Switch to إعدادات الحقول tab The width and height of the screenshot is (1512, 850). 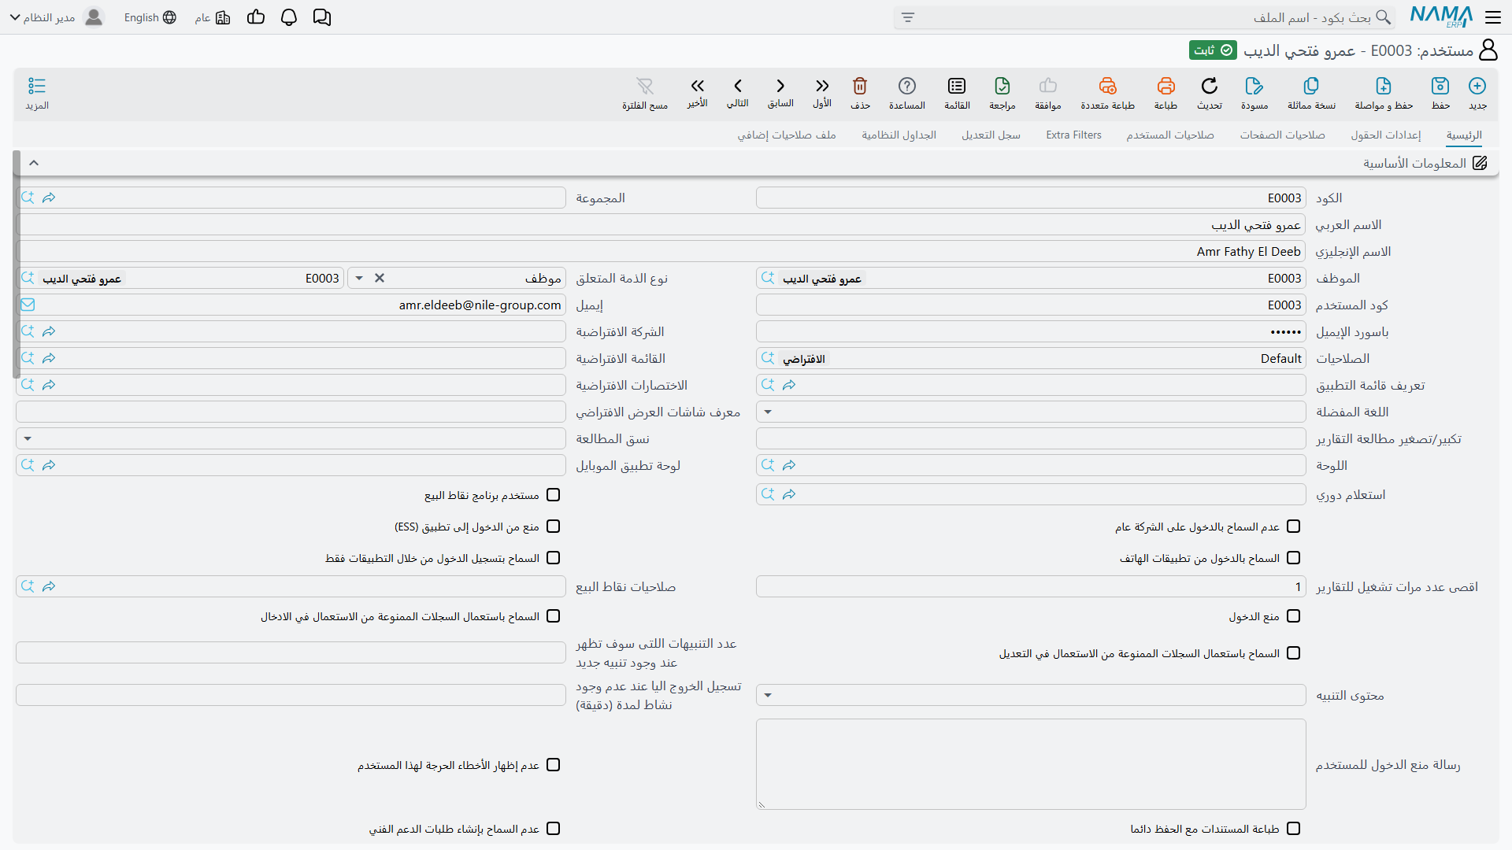pos(1386,135)
